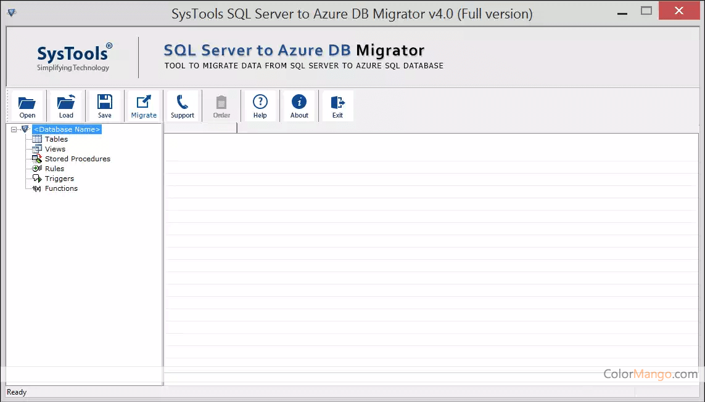Select Tables in the database tree

tap(56, 139)
